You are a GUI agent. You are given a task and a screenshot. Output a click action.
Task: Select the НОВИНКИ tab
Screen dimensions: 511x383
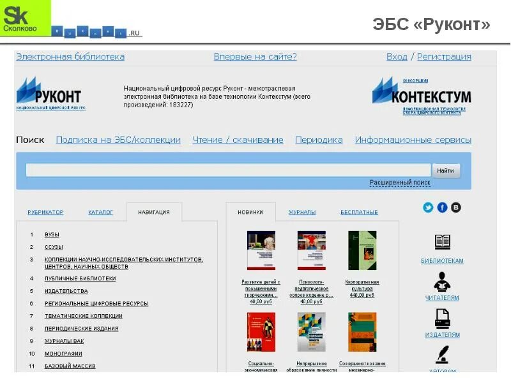[x=250, y=212]
